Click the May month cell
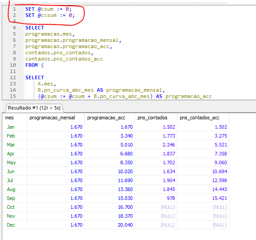 (15, 163)
